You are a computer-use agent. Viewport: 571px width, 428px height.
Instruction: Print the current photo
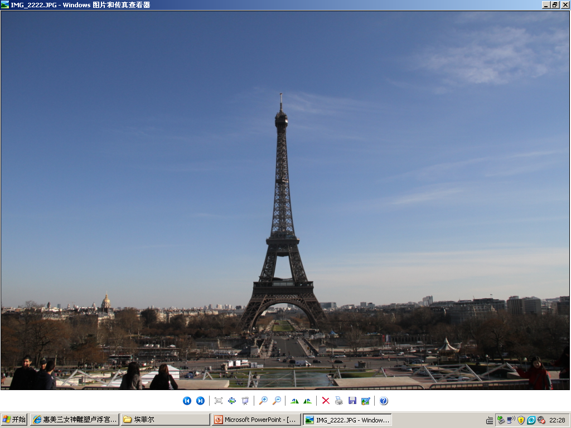(338, 401)
